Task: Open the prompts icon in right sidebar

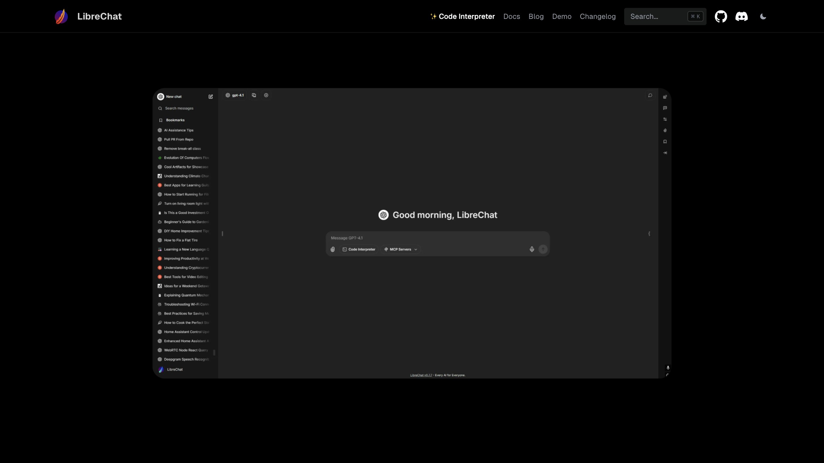Action: point(665,108)
